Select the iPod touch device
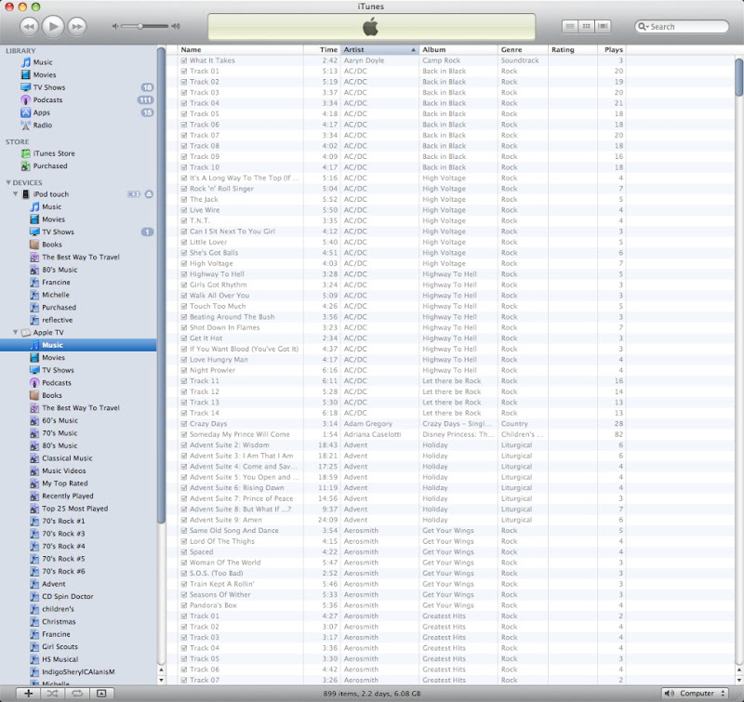 click(x=50, y=194)
